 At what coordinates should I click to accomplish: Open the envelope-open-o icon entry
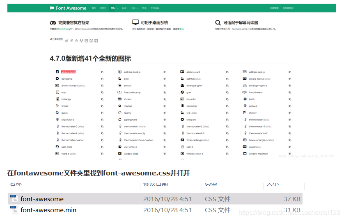[x=255, y=85]
